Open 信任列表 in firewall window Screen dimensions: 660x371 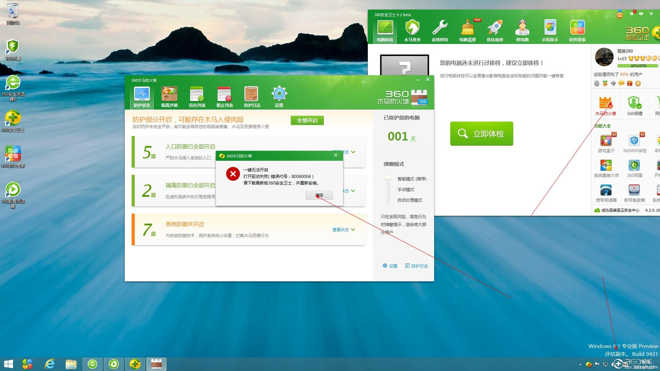click(197, 97)
